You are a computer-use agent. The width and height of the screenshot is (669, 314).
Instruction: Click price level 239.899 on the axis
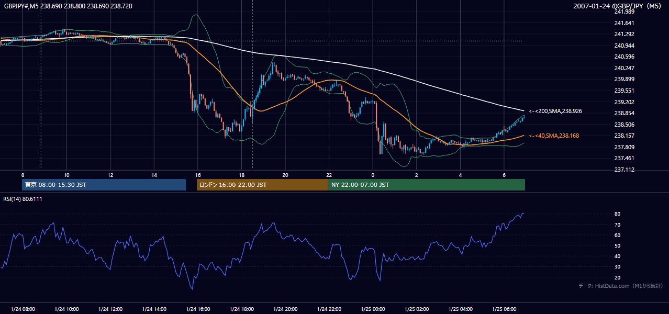[624, 80]
